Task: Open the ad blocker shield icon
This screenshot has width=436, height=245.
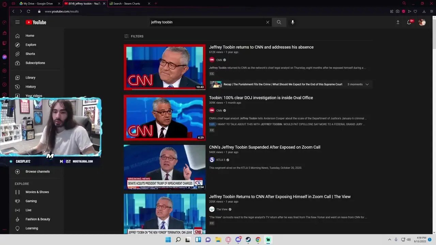Action: [404, 11]
